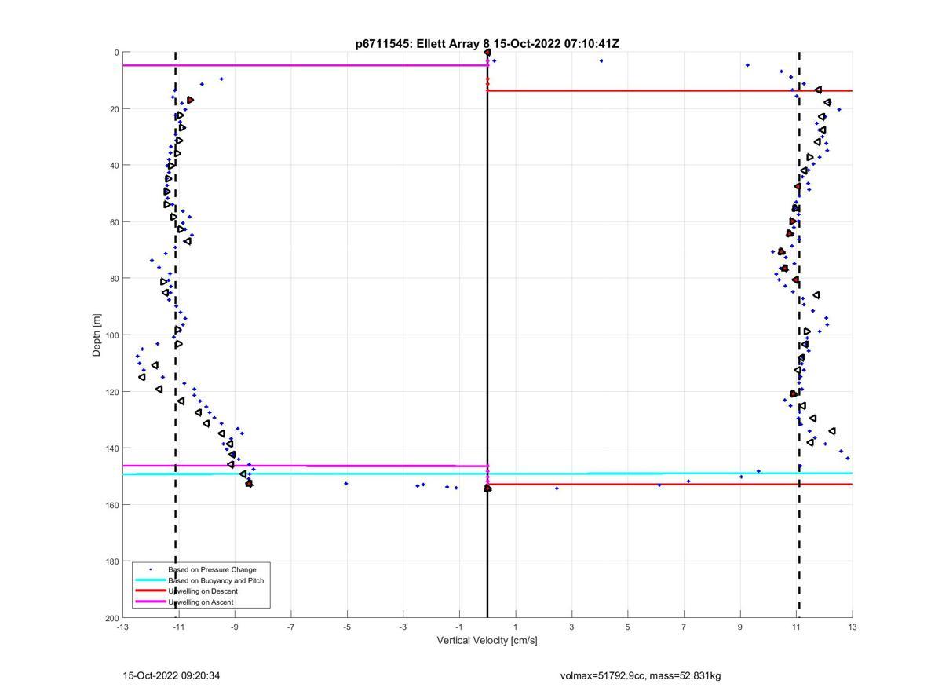
Task: Click the x-axis tick label '-5'
Action: (x=347, y=627)
